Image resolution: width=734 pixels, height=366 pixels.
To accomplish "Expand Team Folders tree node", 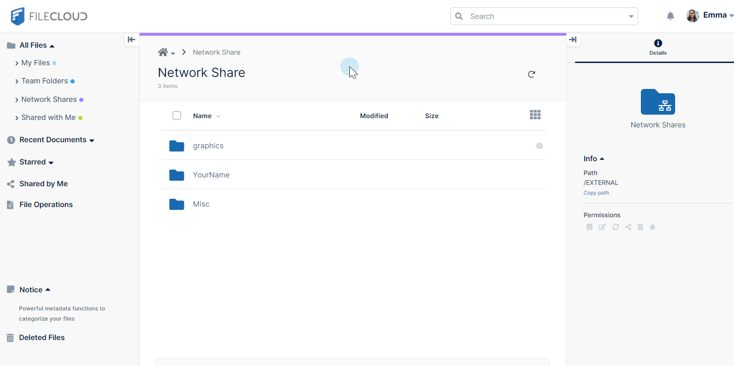I will [x=17, y=81].
